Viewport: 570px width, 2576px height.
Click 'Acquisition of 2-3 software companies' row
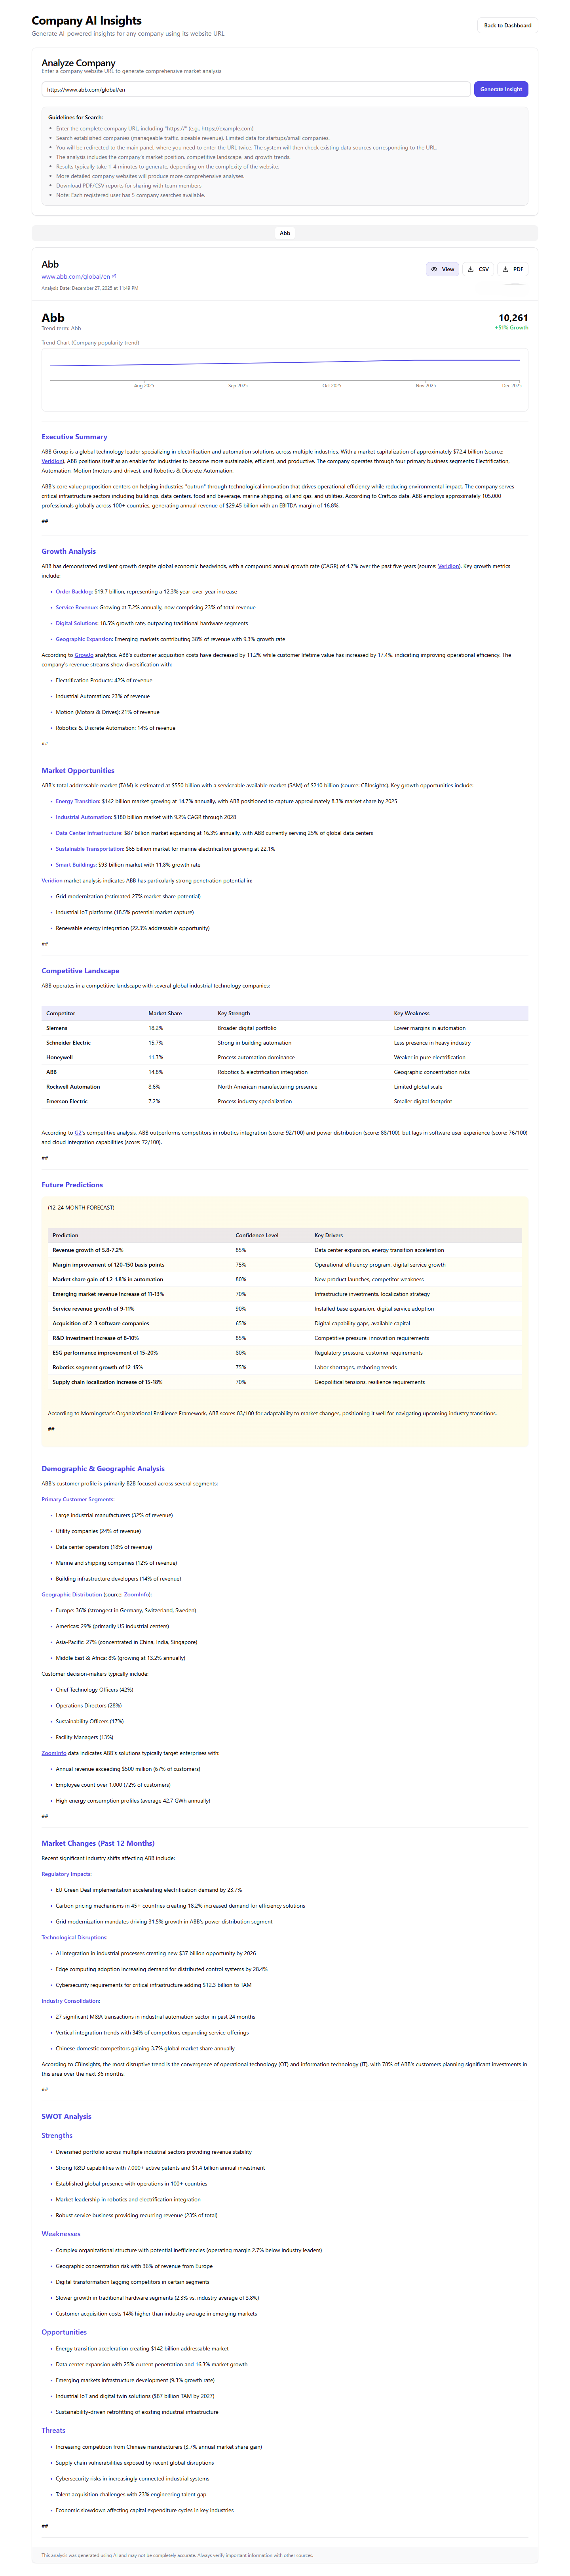pyautogui.click(x=285, y=1323)
